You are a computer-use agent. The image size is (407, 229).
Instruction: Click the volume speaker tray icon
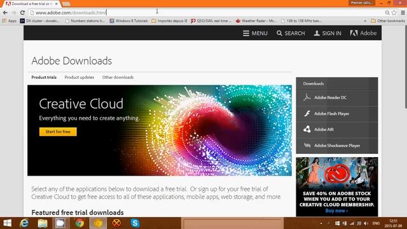click(366, 223)
